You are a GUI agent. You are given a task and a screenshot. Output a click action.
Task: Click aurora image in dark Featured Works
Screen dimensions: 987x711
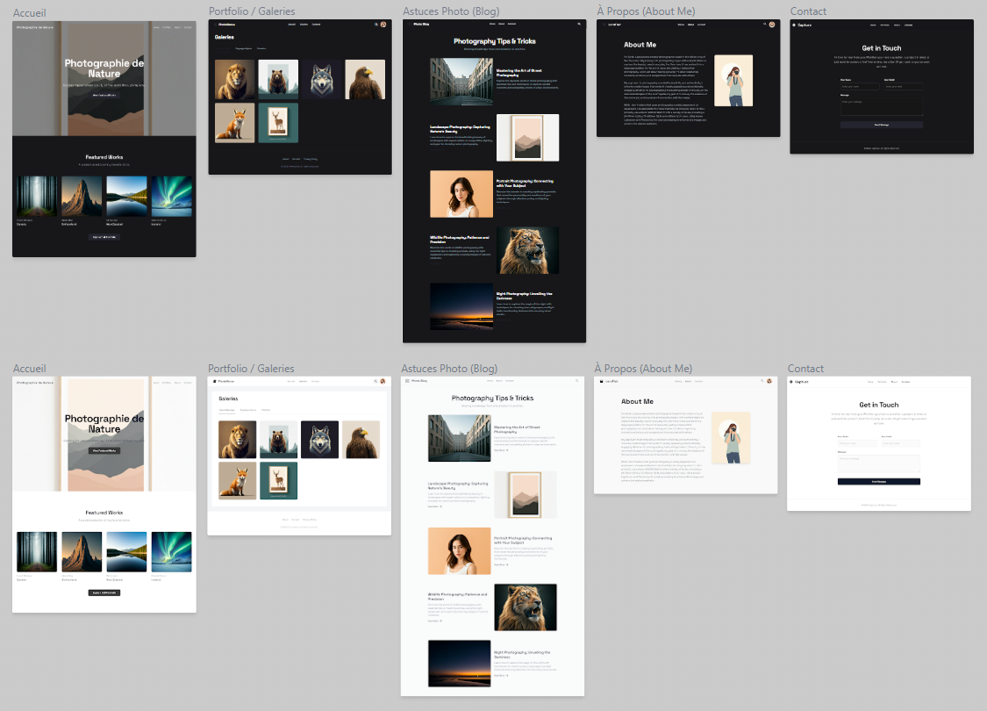point(171,197)
